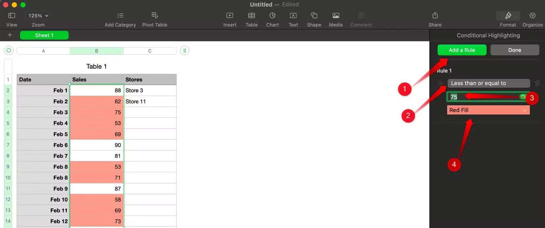
Task: Click the Add a Rule button
Action: (462, 50)
